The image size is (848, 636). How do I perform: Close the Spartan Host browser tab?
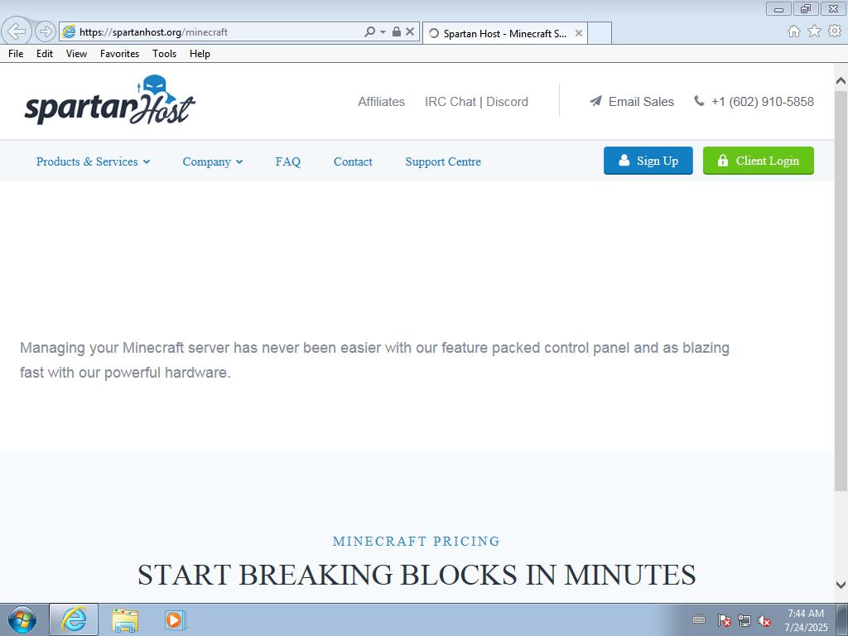coord(579,33)
